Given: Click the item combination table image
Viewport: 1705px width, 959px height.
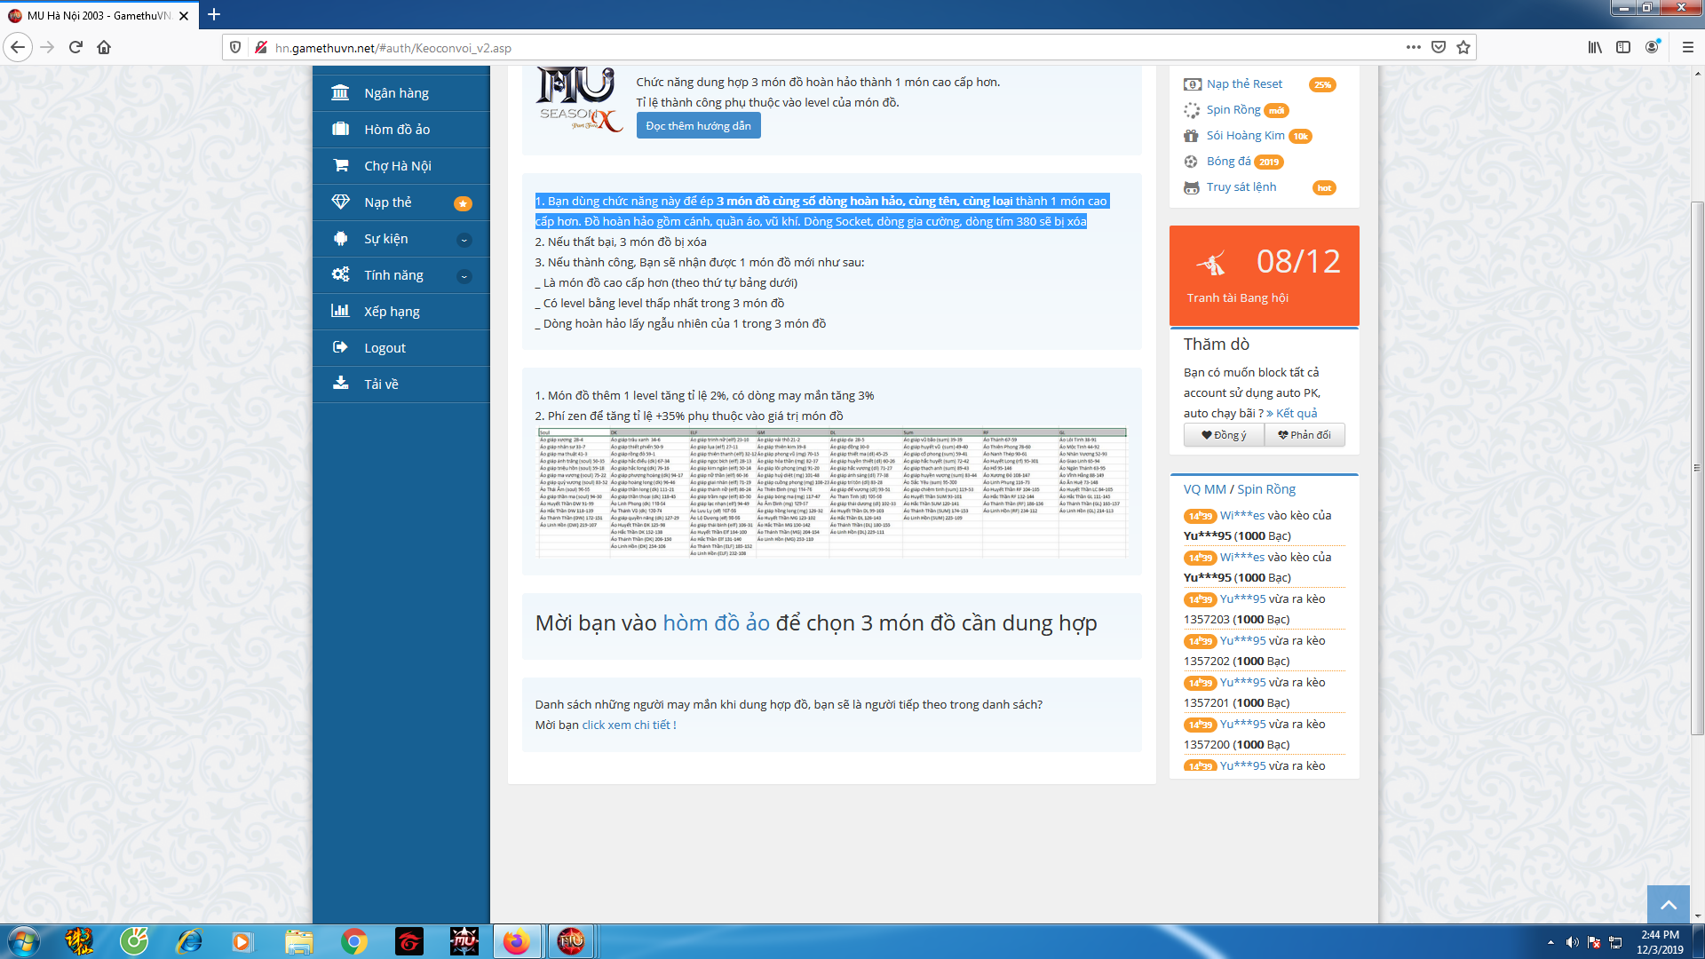Looking at the screenshot, I should [832, 493].
